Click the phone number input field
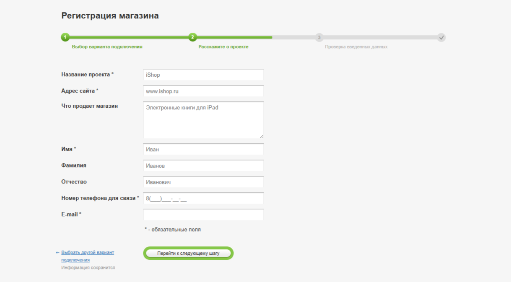 click(x=203, y=198)
